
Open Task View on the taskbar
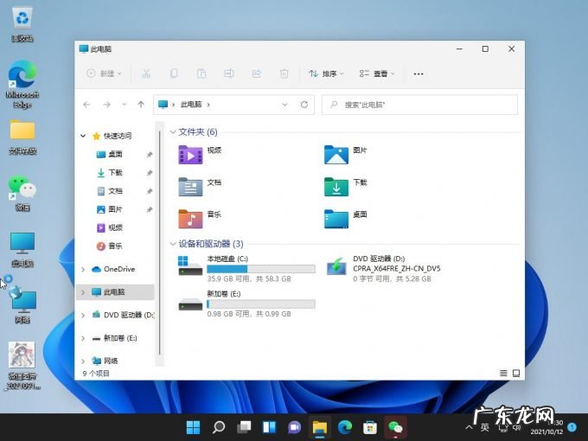pos(244,427)
